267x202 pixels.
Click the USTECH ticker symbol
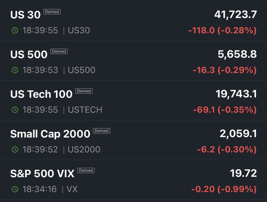coord(85,110)
